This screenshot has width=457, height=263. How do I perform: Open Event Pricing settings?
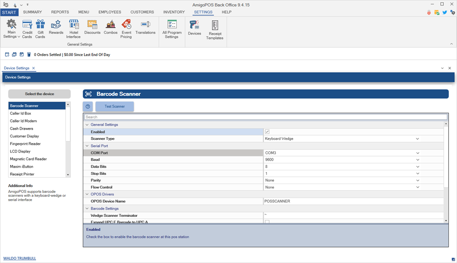click(126, 29)
